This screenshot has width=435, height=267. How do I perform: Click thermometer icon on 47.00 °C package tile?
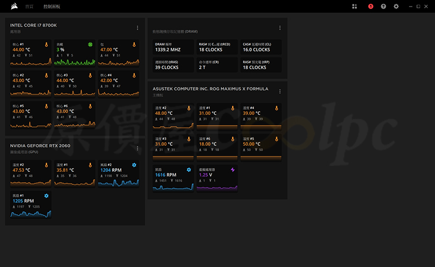coord(134,45)
